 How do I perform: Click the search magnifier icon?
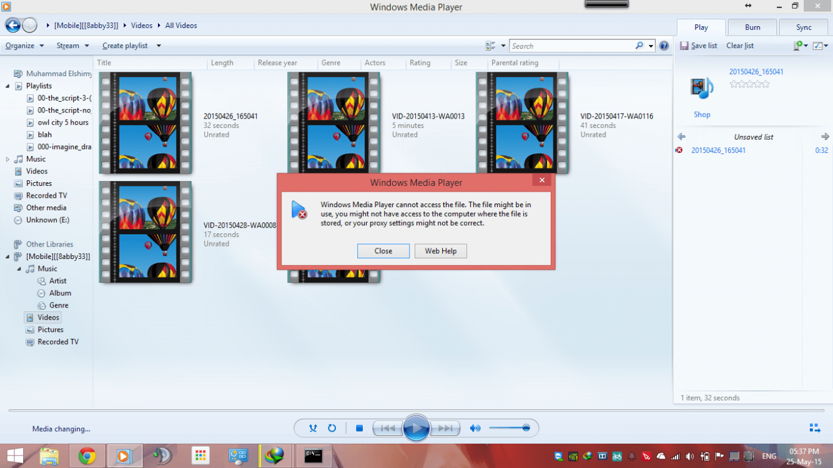[639, 46]
